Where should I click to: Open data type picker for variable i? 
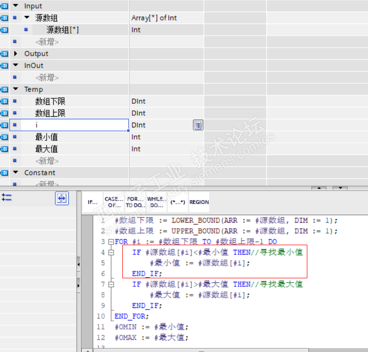tap(198, 125)
